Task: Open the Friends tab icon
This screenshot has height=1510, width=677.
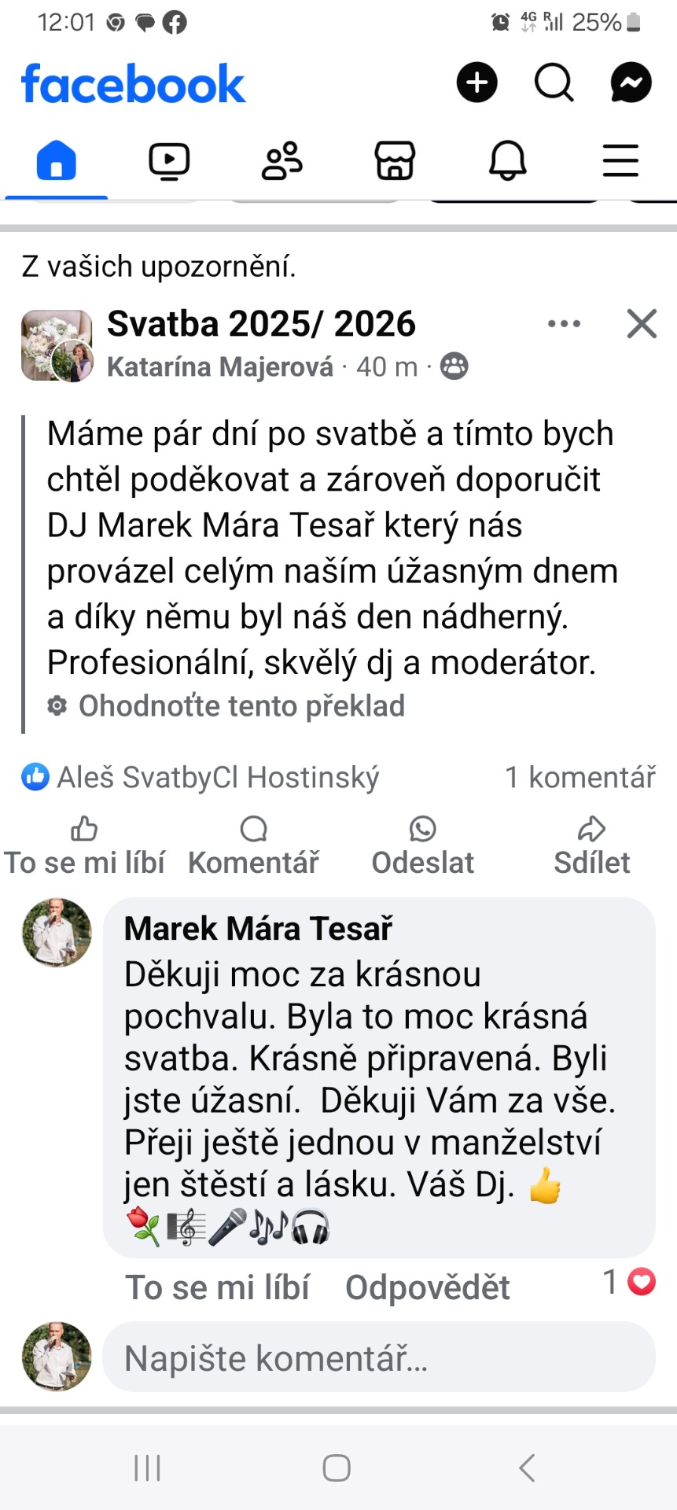Action: pyautogui.click(x=282, y=160)
